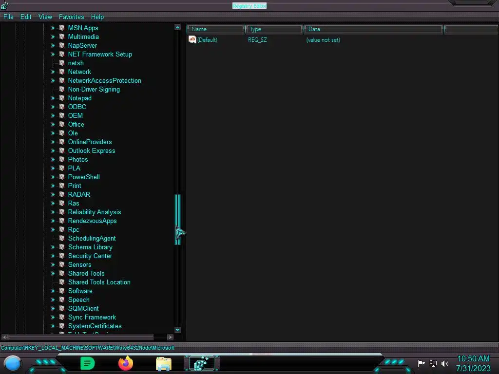Expand the NET Framework Setup key

(x=53, y=55)
